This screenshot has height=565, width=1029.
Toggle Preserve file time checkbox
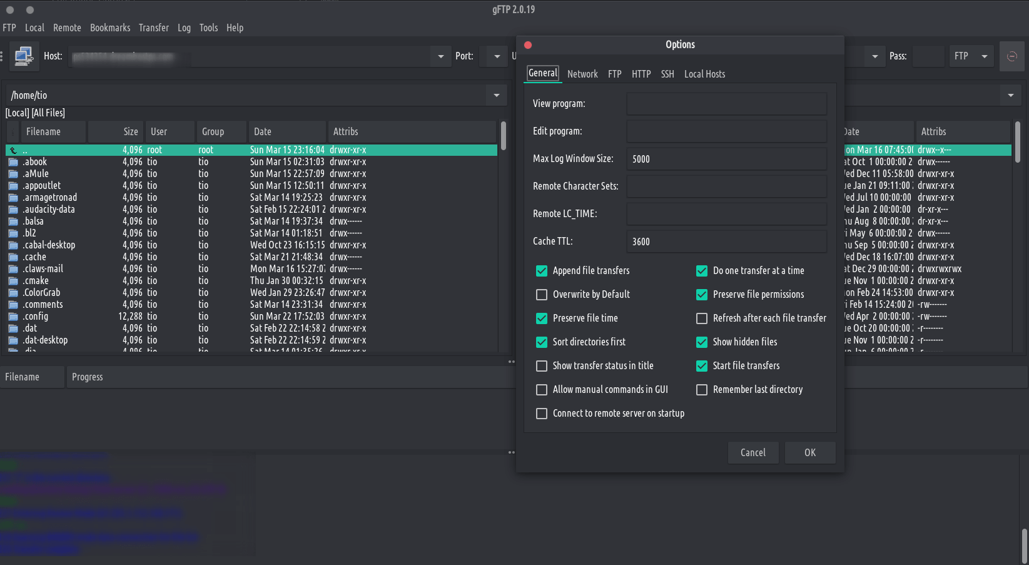[542, 318]
